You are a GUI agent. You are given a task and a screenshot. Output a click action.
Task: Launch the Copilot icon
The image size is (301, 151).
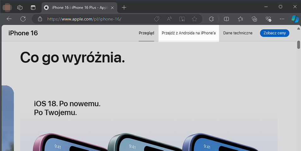(x=295, y=19)
